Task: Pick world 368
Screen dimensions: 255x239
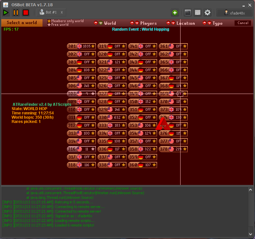Action: (x=173, y=86)
